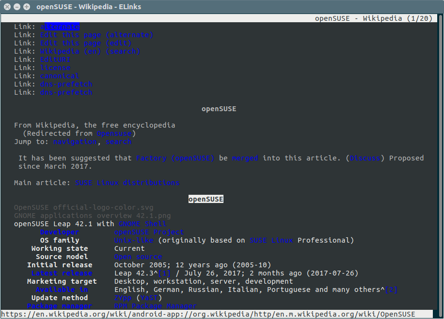Open the 'Package manager' link
444x319 pixels.
tap(60, 306)
